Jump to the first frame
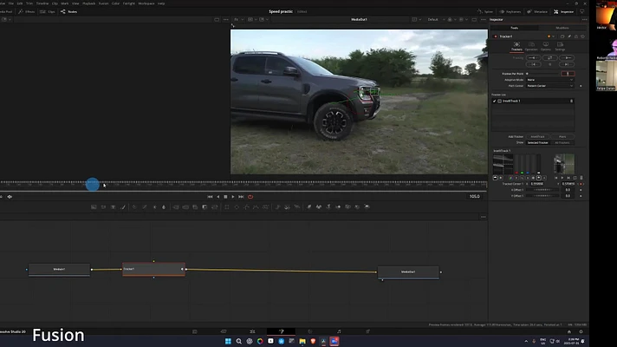 pyautogui.click(x=210, y=197)
